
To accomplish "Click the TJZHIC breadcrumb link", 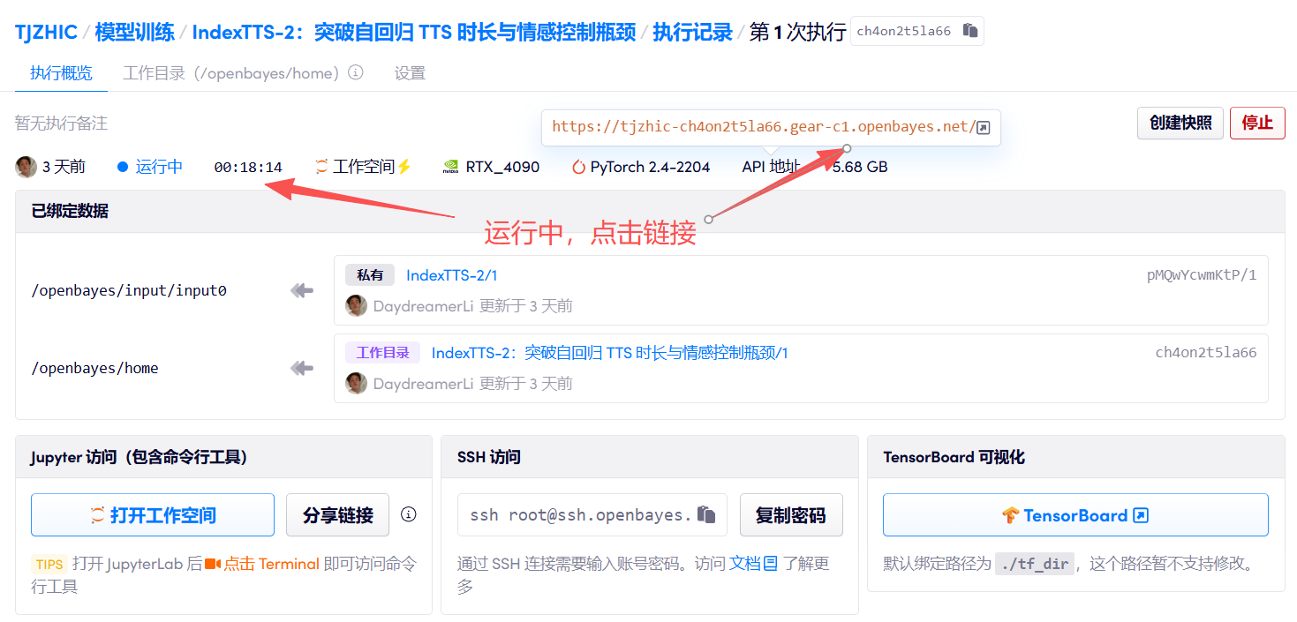I will pyautogui.click(x=46, y=33).
